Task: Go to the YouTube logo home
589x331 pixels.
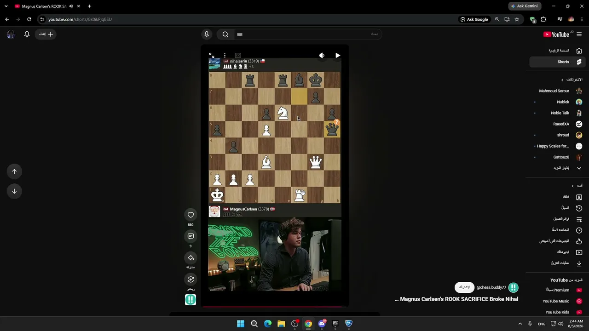Action: [556, 34]
